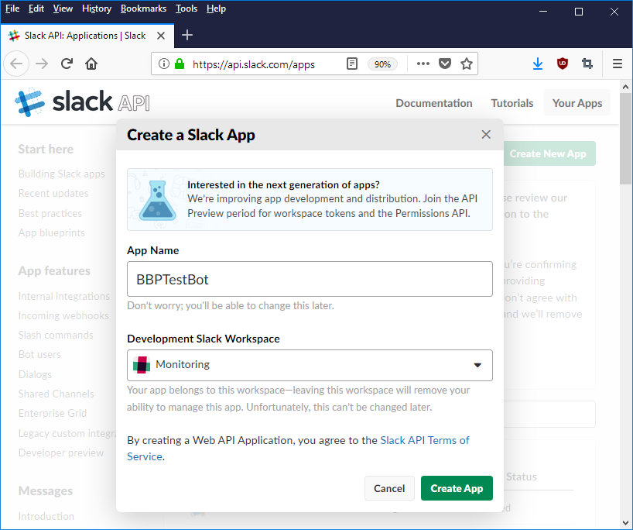Open Bot users sidebar link
The width and height of the screenshot is (633, 530).
click(x=39, y=355)
